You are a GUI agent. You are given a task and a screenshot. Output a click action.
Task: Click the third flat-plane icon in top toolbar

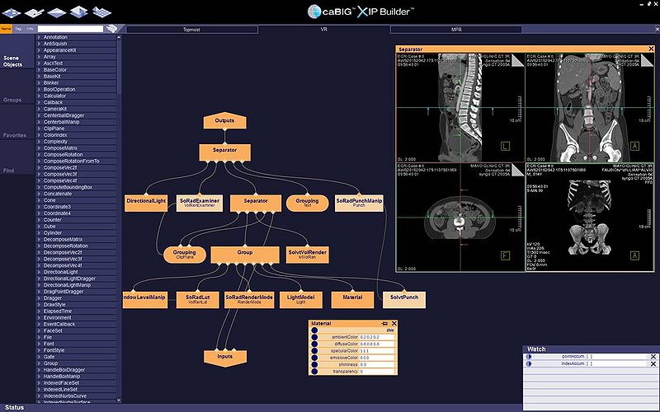pyautogui.click(x=57, y=12)
